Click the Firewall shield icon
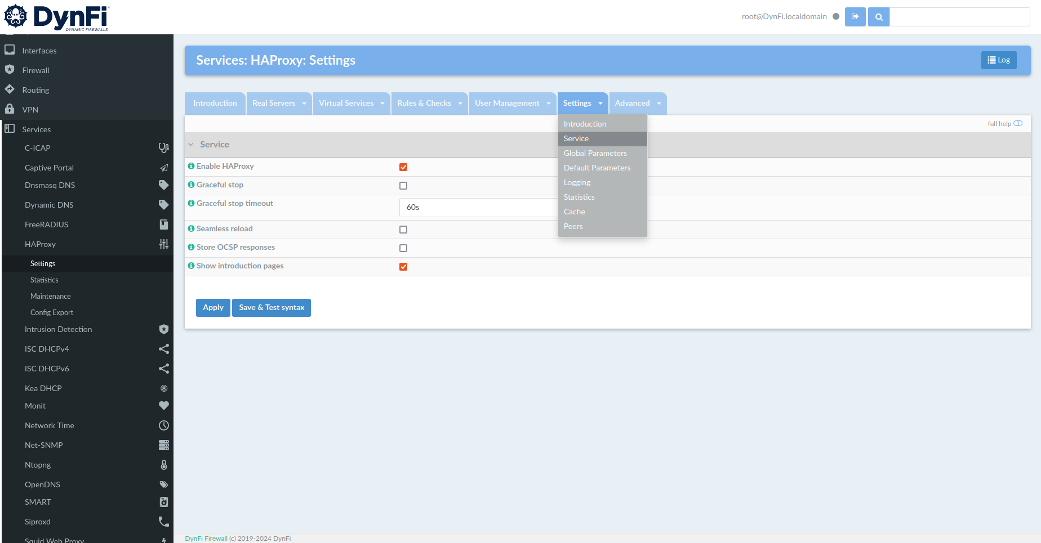1041x543 pixels. [x=10, y=70]
